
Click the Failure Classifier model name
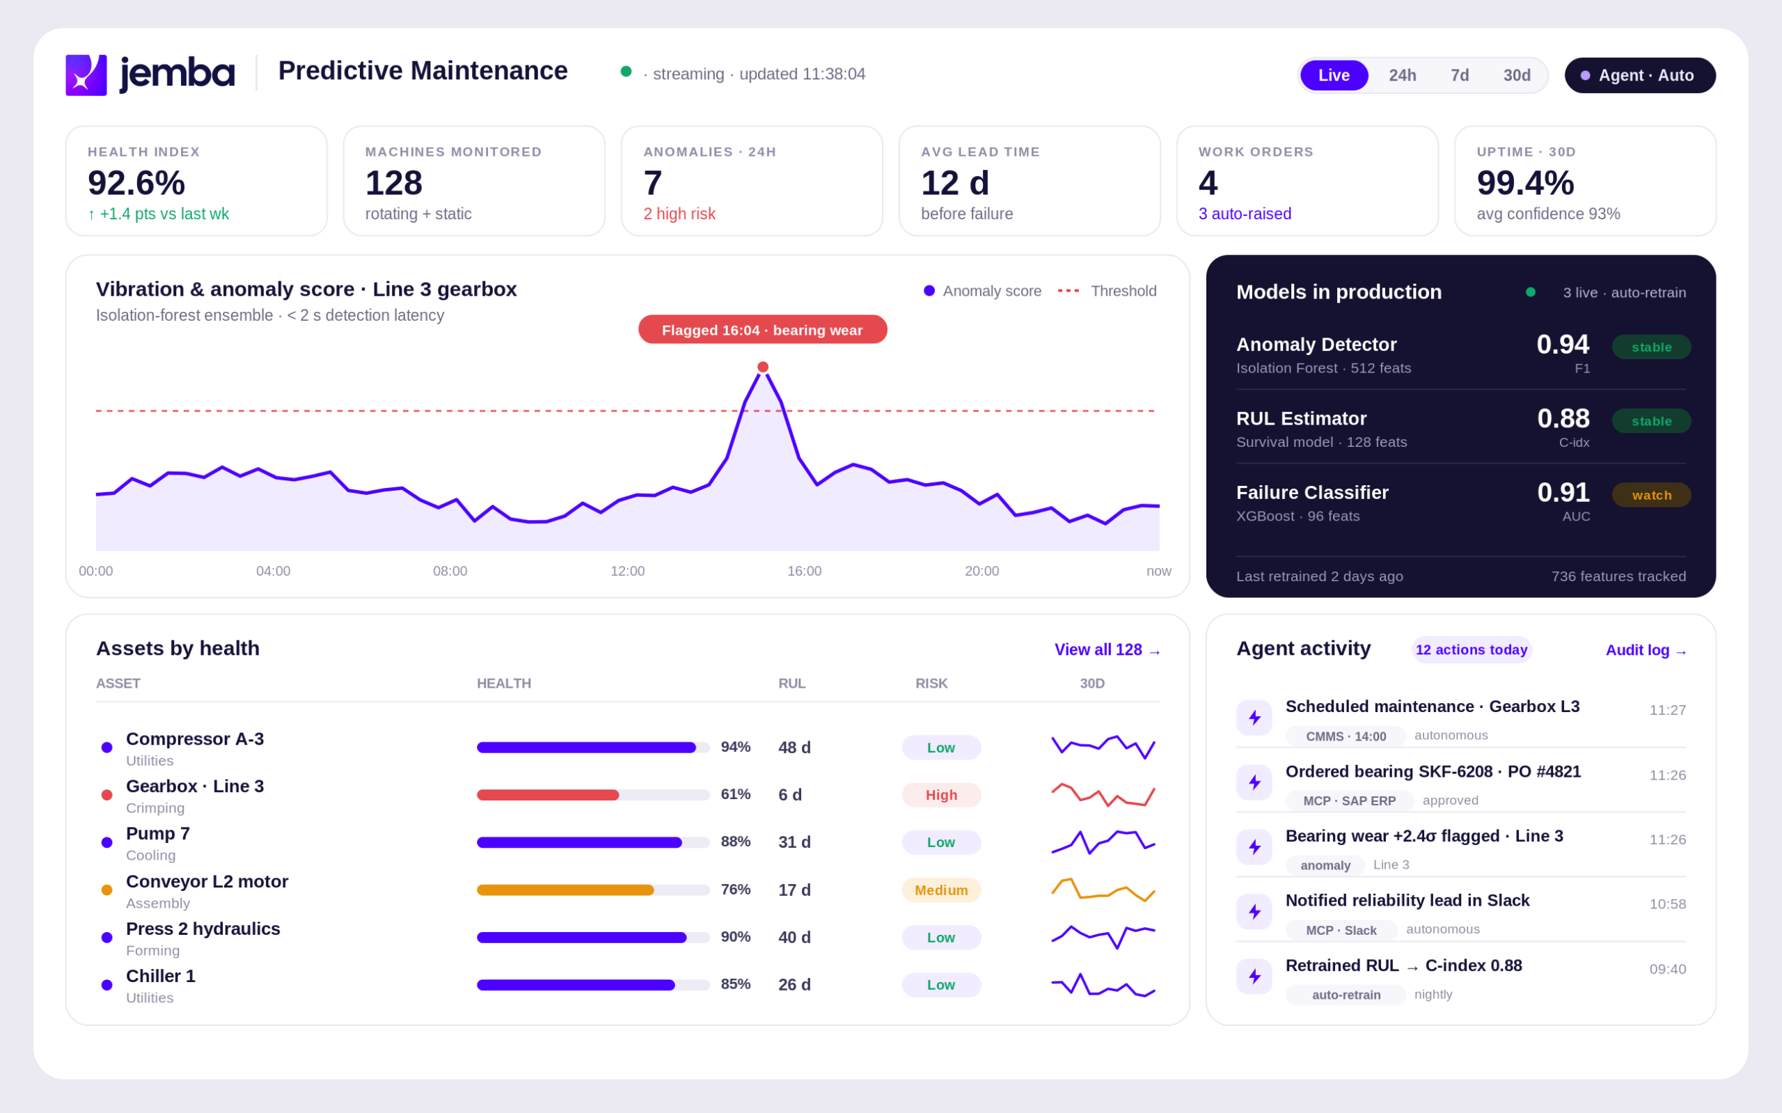(x=1312, y=492)
